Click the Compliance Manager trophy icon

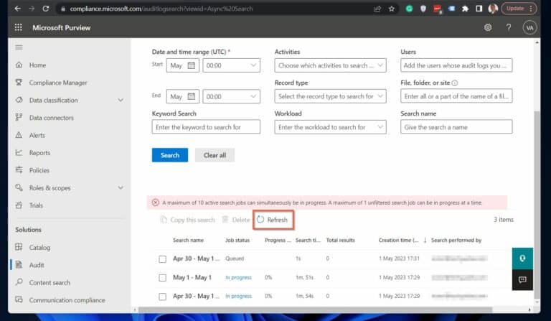click(19, 83)
